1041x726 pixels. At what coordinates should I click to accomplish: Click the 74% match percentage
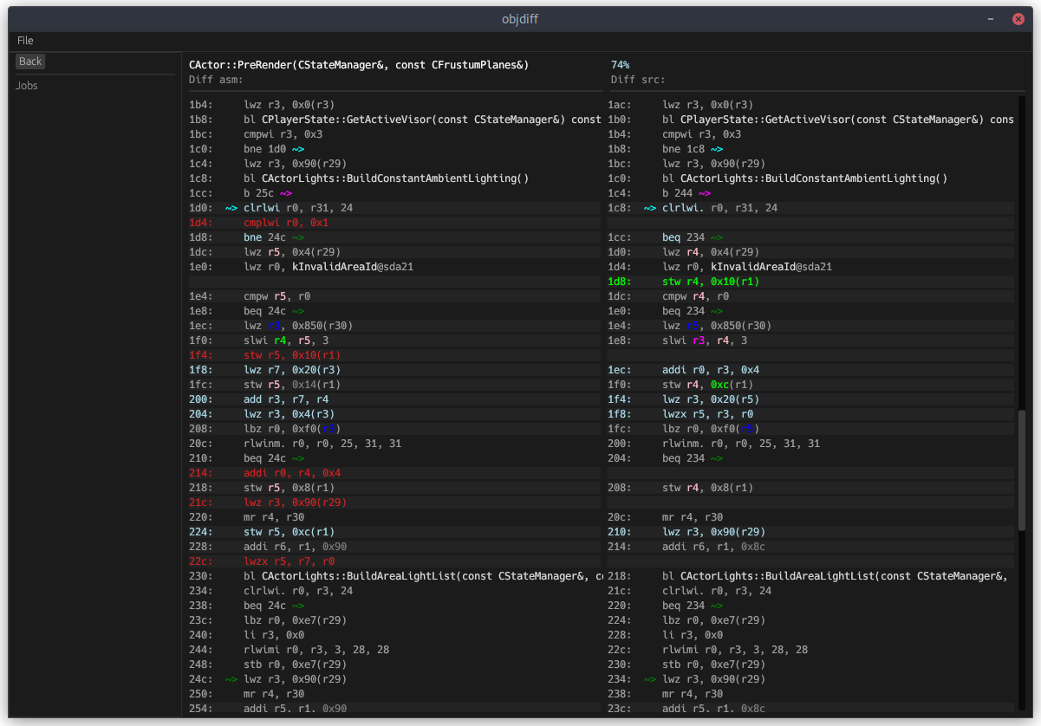(621, 65)
